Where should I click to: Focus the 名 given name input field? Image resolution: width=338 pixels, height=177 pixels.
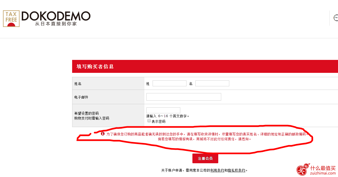tap(212, 83)
